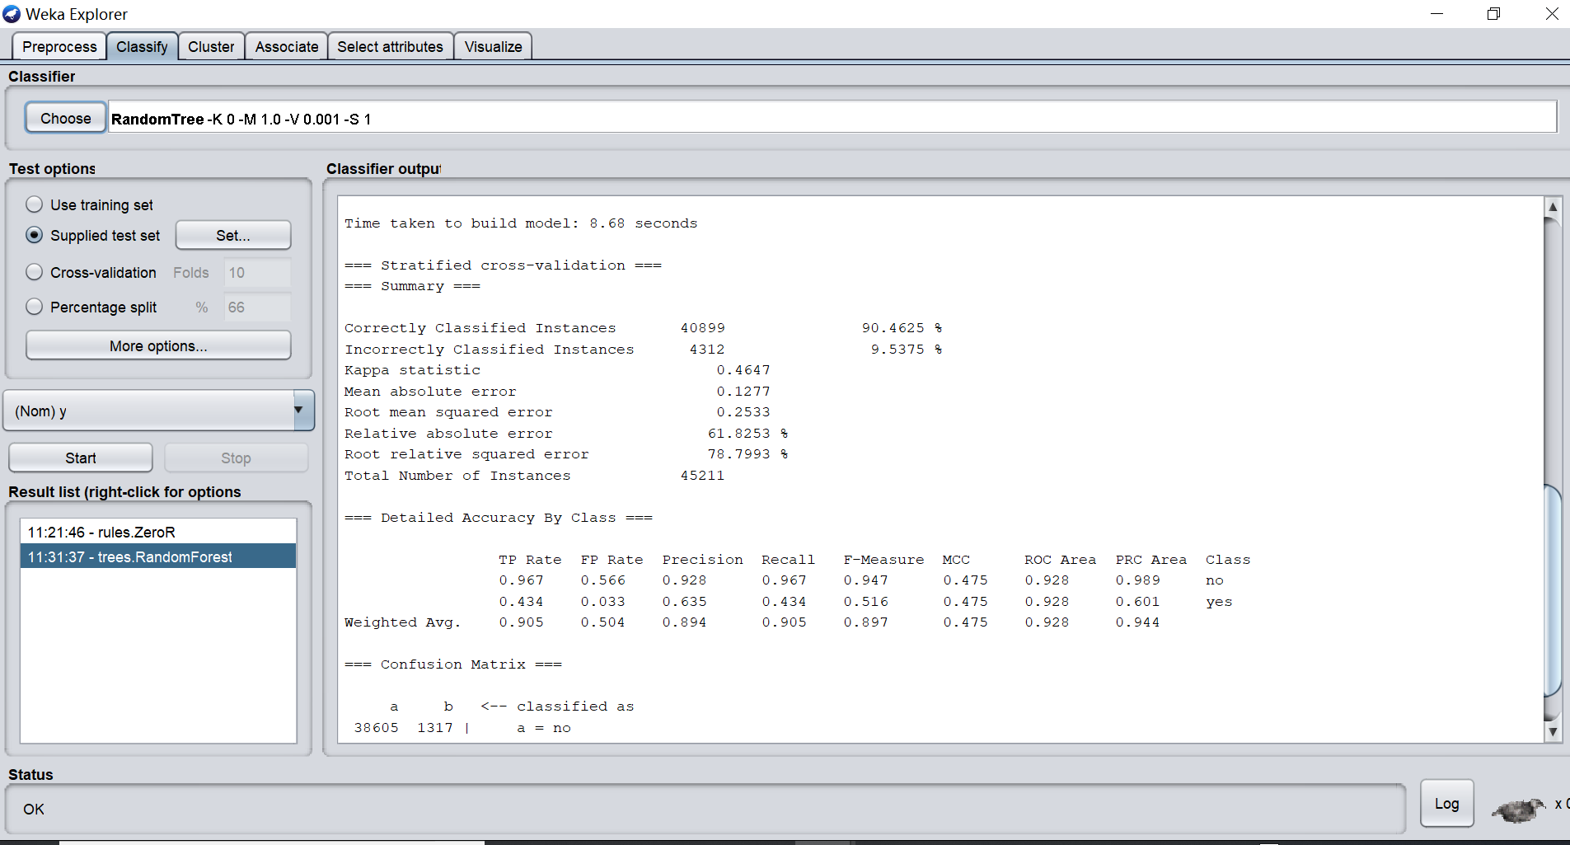Choose the Cross-validation test option
The width and height of the screenshot is (1570, 845).
pos(34,272)
